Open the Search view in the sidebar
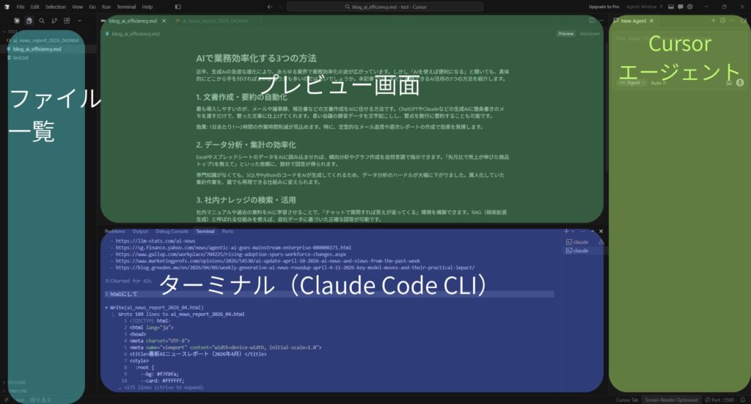 42,21
